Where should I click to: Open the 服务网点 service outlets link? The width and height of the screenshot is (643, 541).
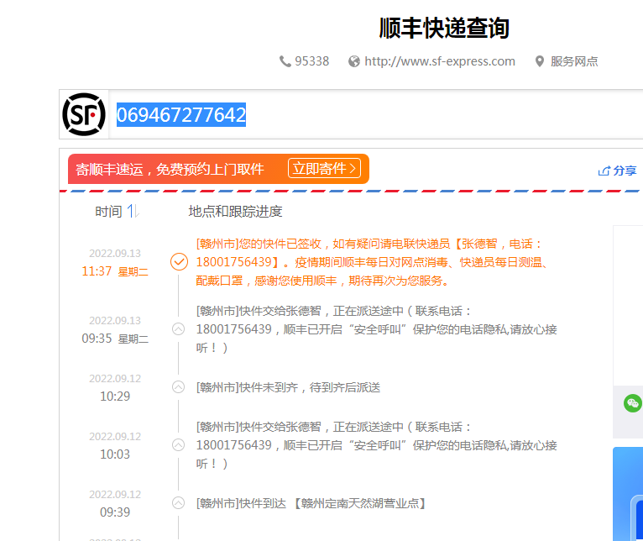[x=574, y=61]
